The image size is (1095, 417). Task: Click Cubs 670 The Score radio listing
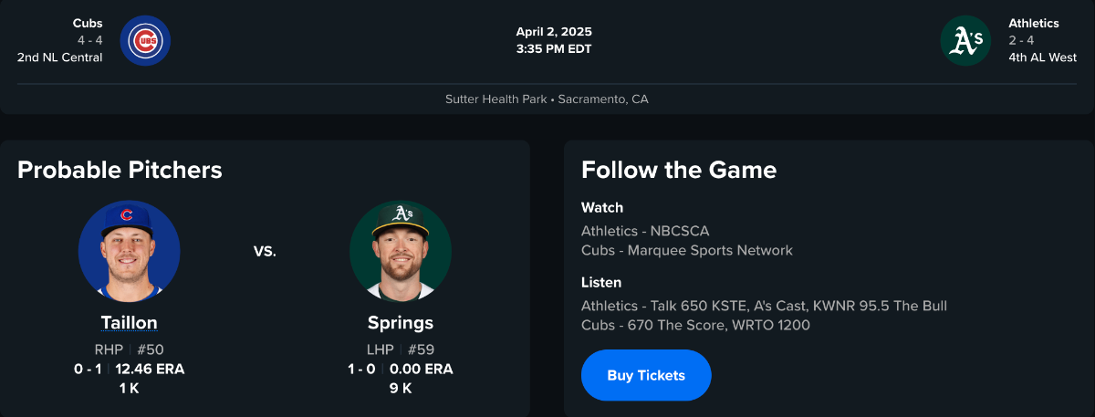point(695,325)
